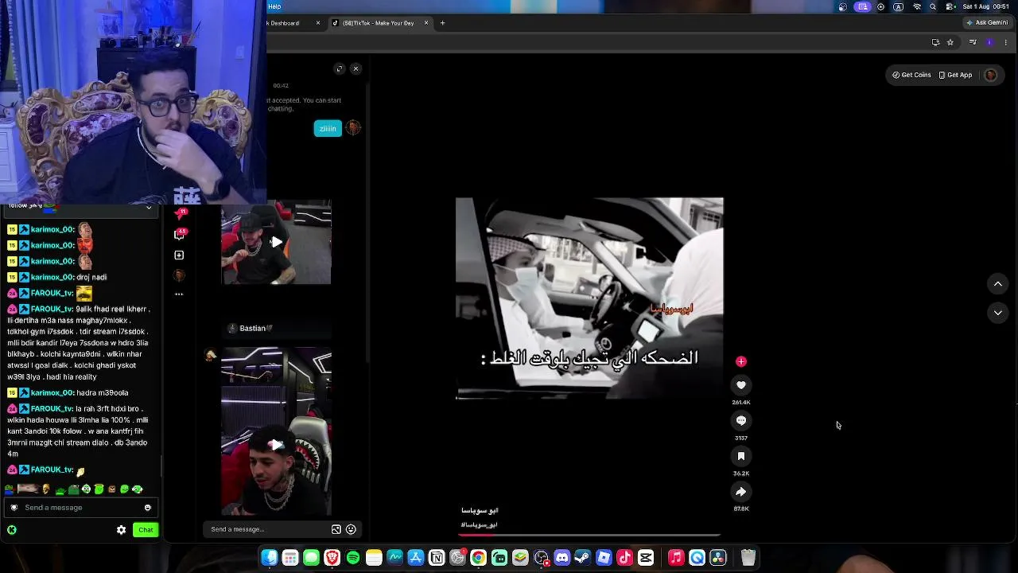Open Notion from Dock
This screenshot has height=573, width=1018.
pos(437,558)
